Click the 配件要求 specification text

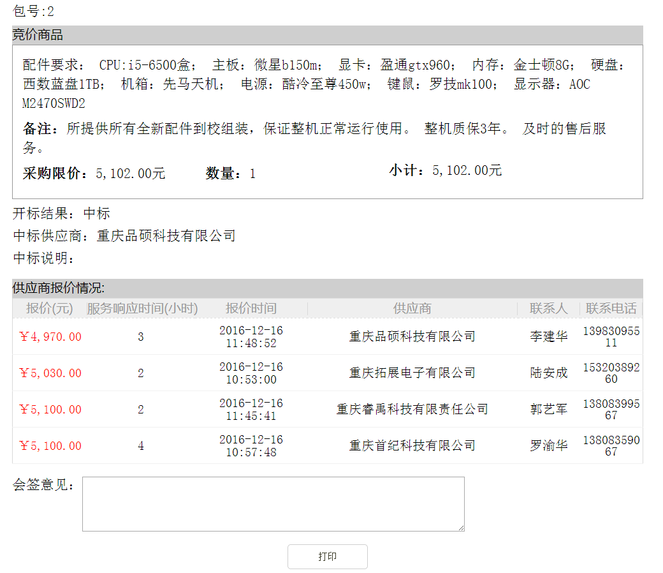(323, 84)
